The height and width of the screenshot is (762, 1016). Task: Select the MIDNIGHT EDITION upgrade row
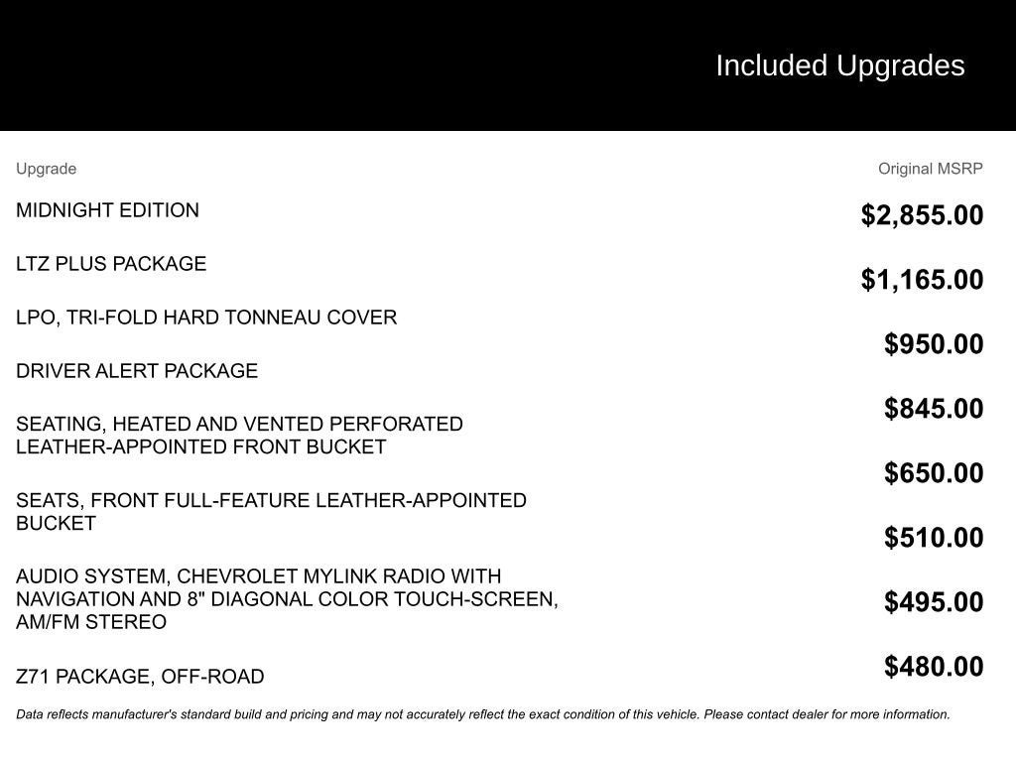[x=107, y=210]
